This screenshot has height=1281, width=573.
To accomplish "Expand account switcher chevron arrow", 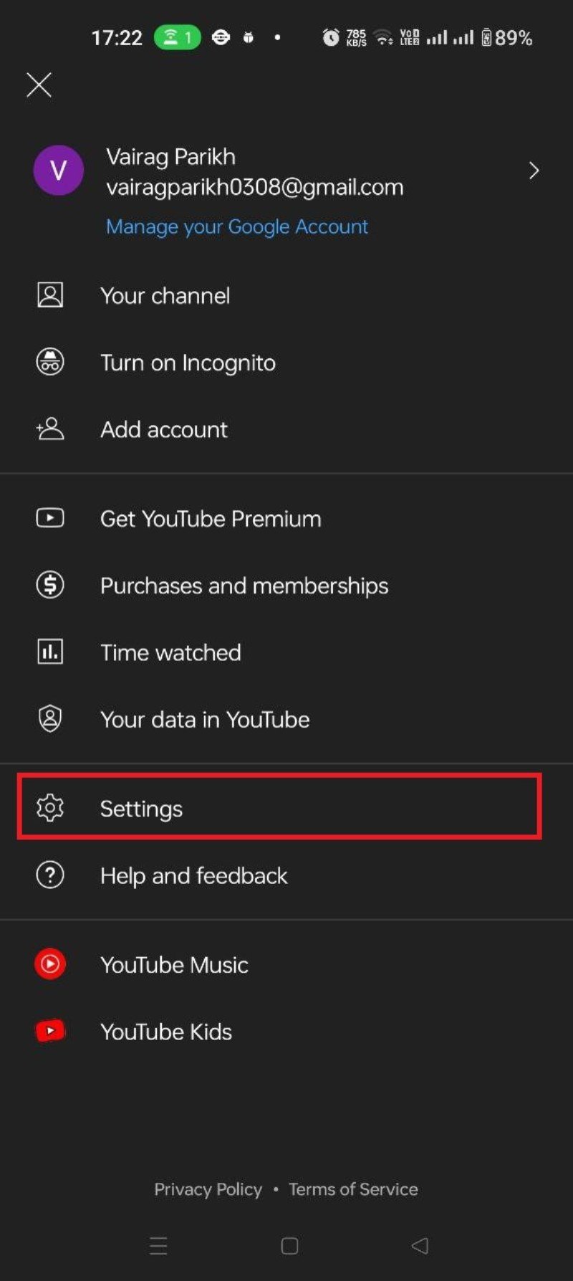I will (x=534, y=171).
